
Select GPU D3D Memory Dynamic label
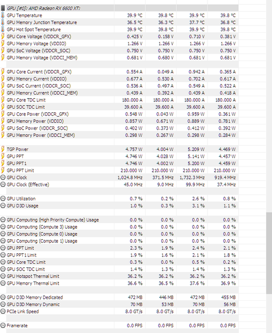[33, 304]
